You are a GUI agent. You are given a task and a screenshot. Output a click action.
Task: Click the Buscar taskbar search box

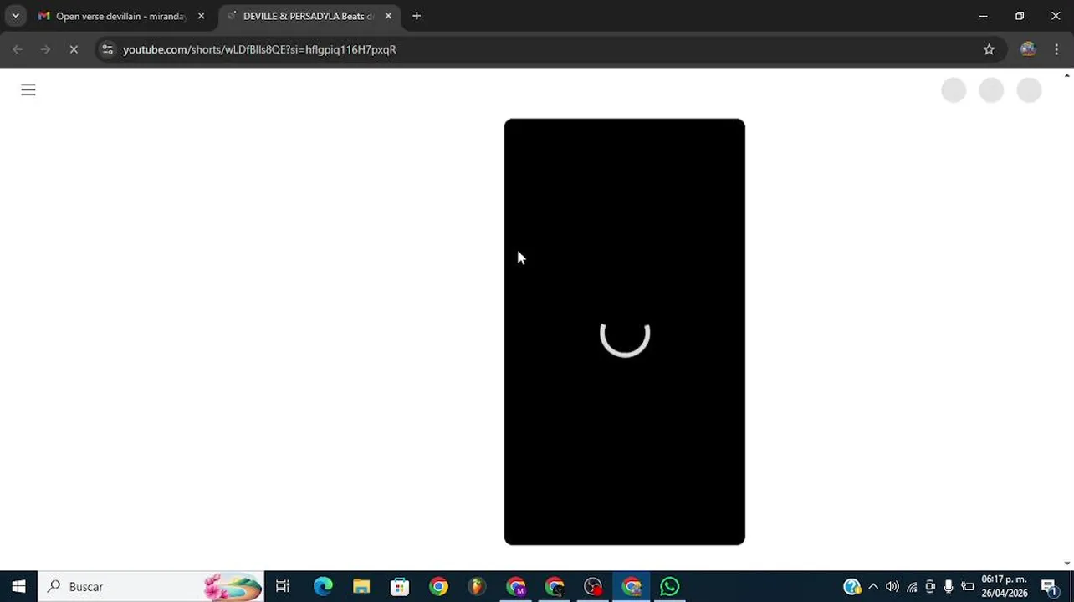[x=151, y=587]
